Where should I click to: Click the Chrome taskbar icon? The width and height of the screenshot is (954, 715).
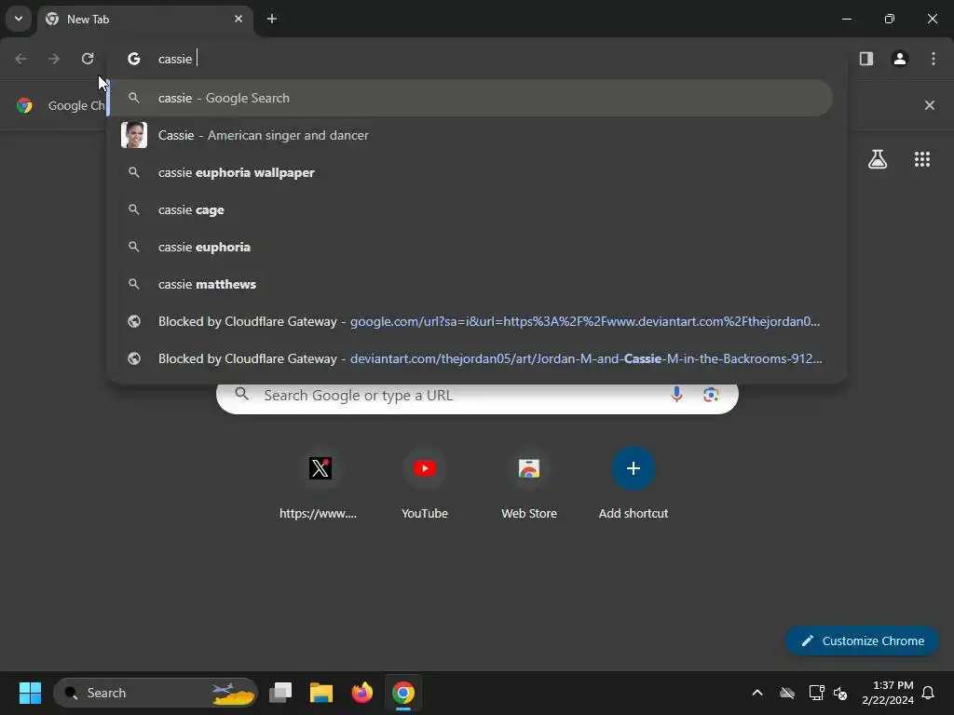(402, 693)
